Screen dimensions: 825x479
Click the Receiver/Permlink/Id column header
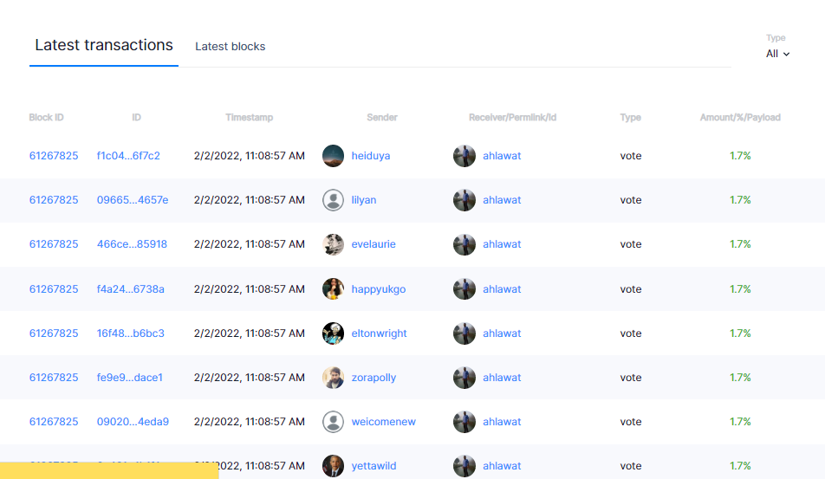512,117
